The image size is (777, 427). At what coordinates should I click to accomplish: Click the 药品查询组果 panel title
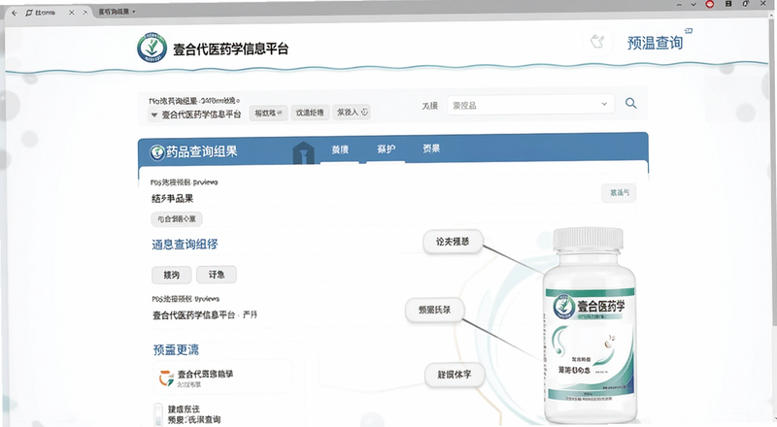[x=202, y=151]
